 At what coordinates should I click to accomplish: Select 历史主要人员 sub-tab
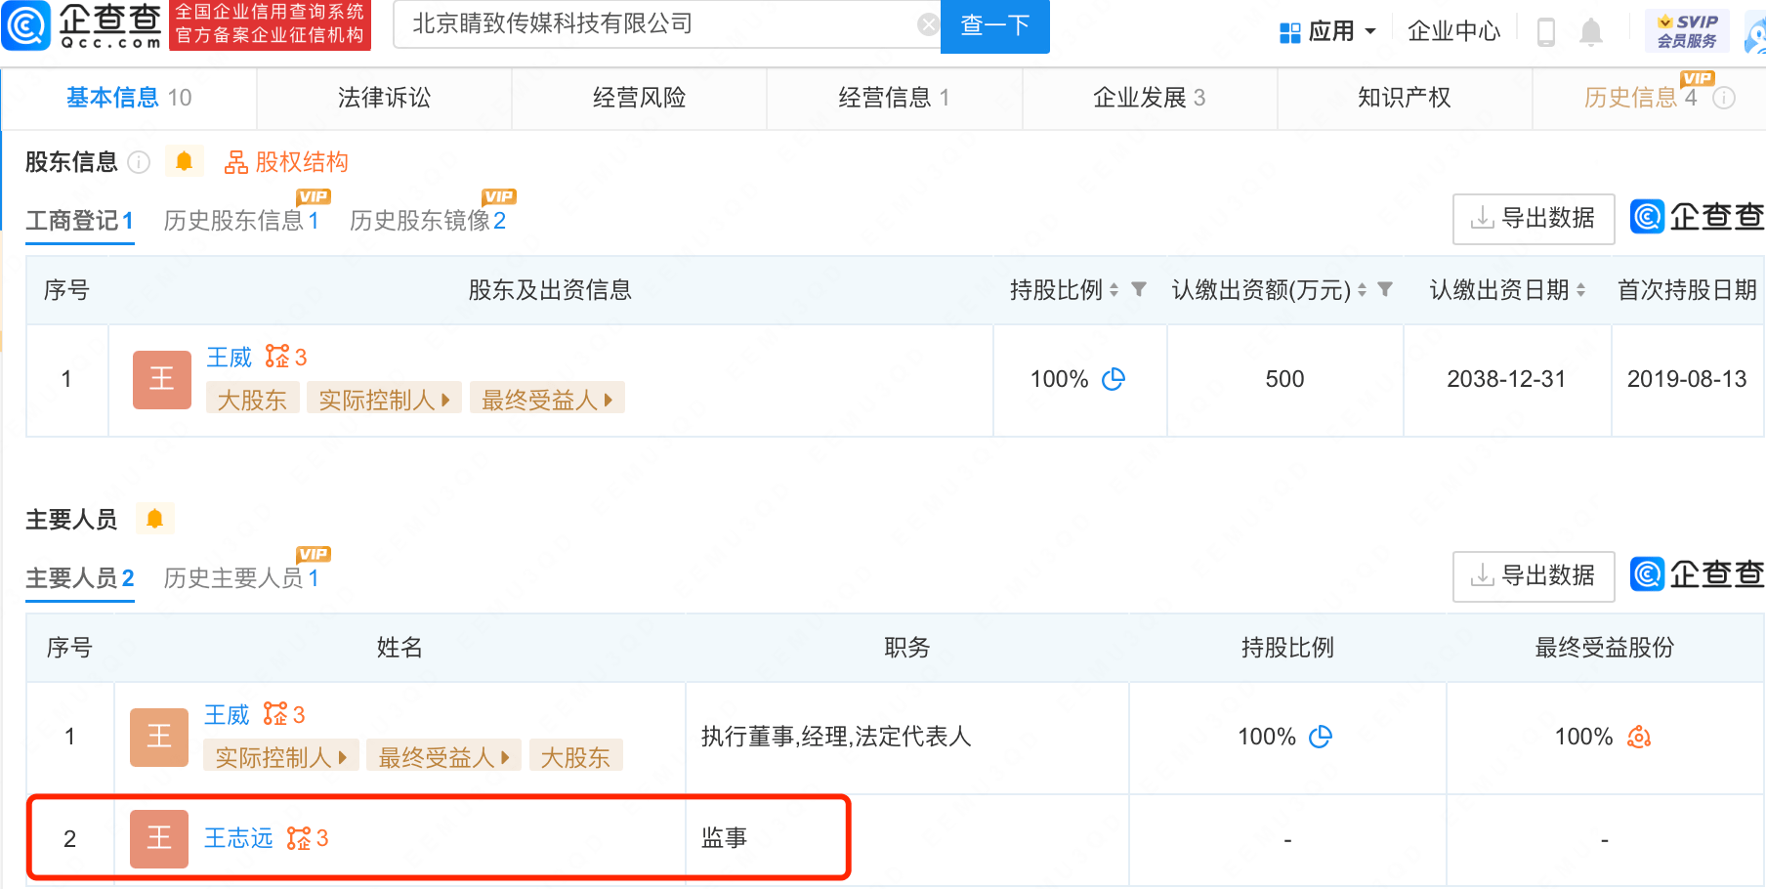click(241, 578)
